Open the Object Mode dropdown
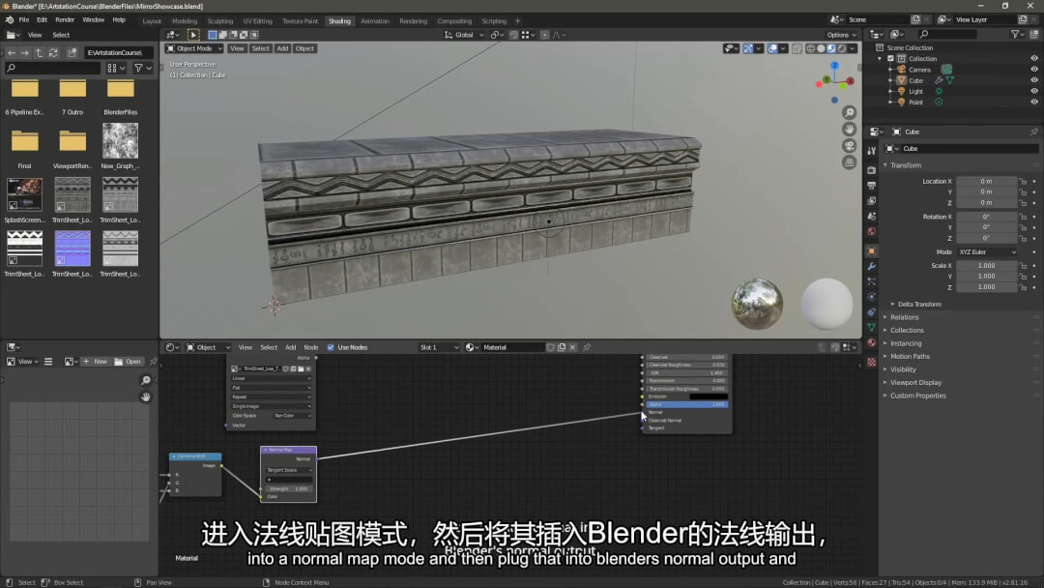Screen dimensions: 1044x588 point(194,48)
